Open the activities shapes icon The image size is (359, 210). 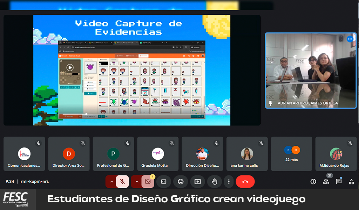(351, 182)
